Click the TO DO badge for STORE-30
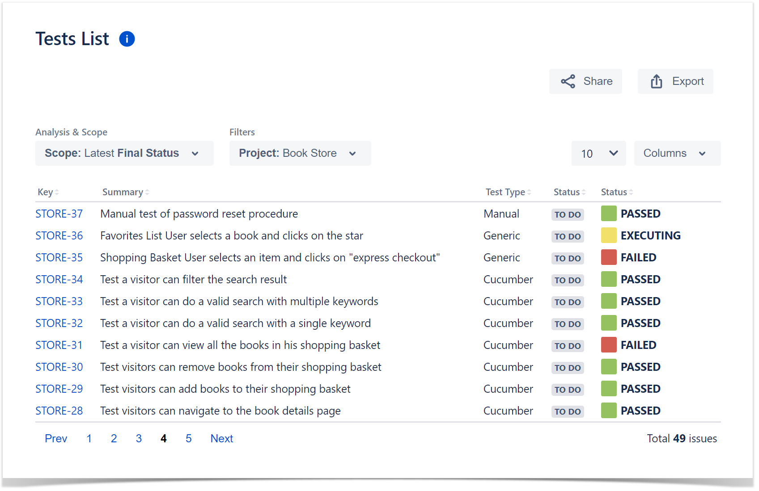The image size is (759, 491). click(x=568, y=368)
